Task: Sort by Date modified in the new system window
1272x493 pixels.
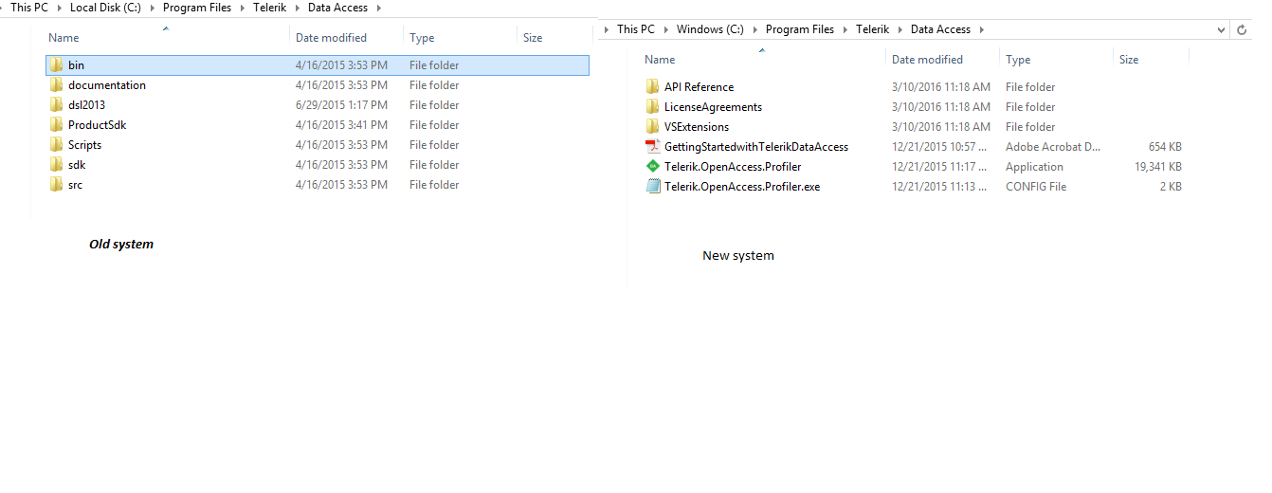Action: pos(927,60)
